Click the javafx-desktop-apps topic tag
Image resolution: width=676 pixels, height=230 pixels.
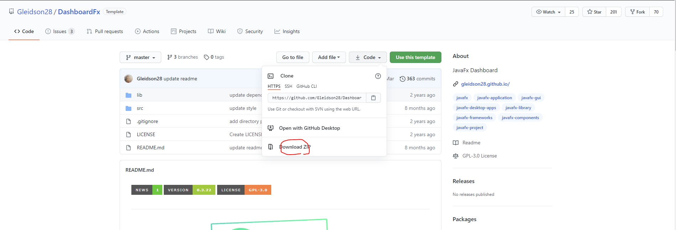[x=476, y=108]
